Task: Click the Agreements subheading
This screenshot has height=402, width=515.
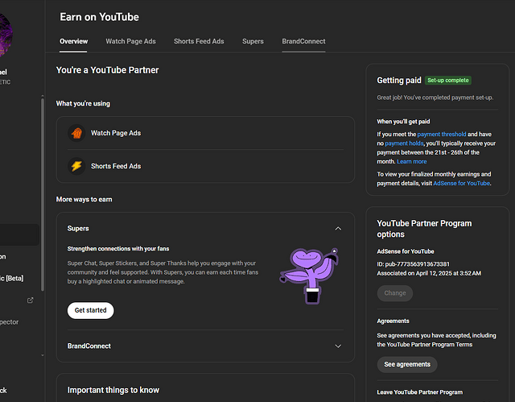Action: [x=393, y=321]
